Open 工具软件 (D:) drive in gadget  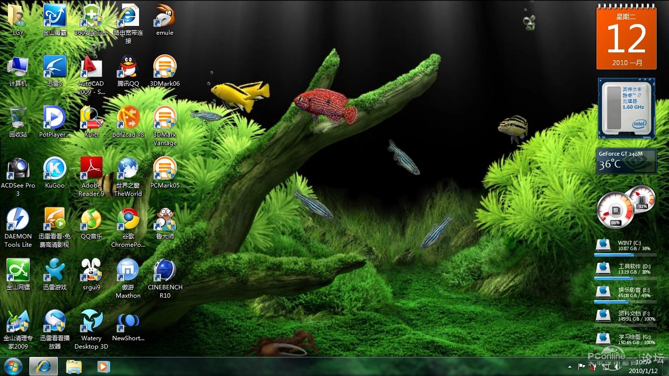click(625, 270)
